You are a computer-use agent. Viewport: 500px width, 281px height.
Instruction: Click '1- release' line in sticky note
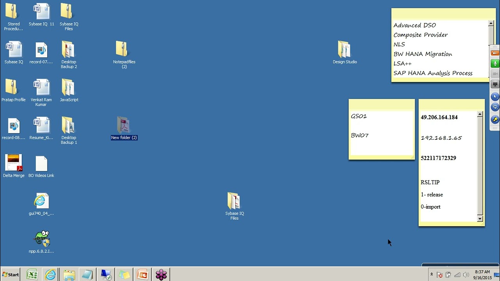(432, 195)
